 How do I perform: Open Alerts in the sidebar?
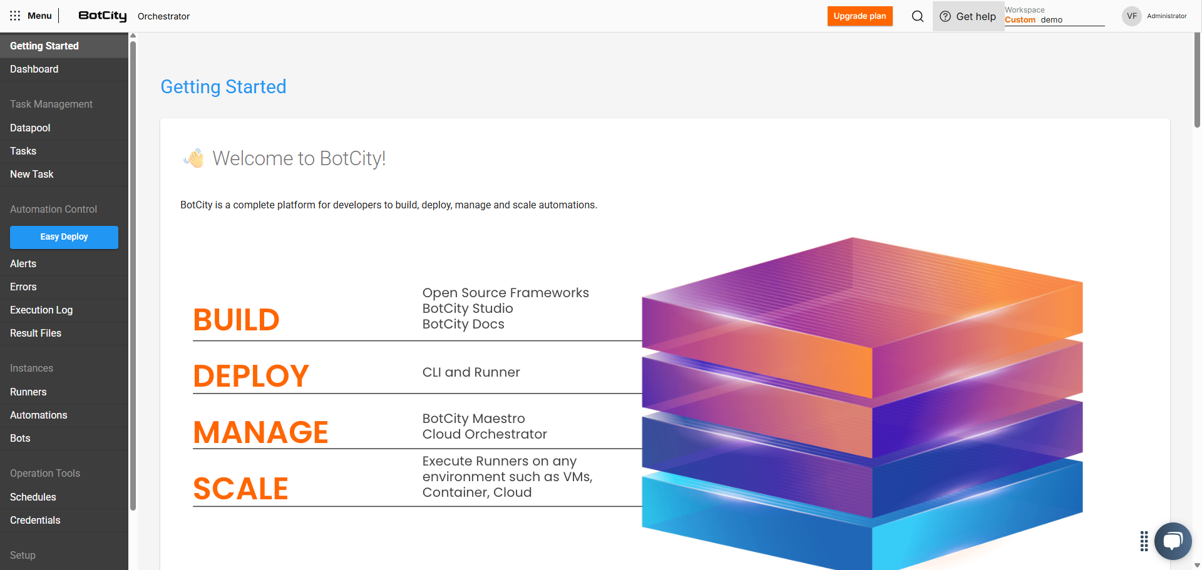[64, 263]
